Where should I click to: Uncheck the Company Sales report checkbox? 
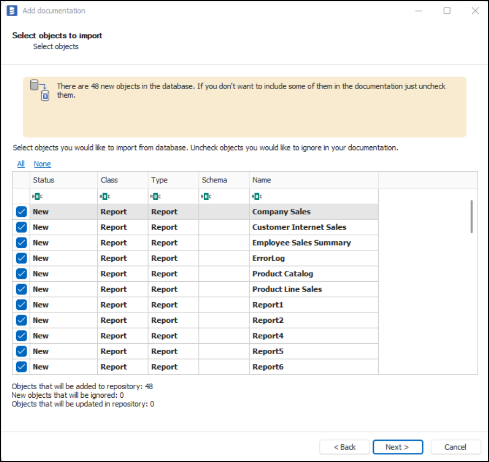coord(21,212)
